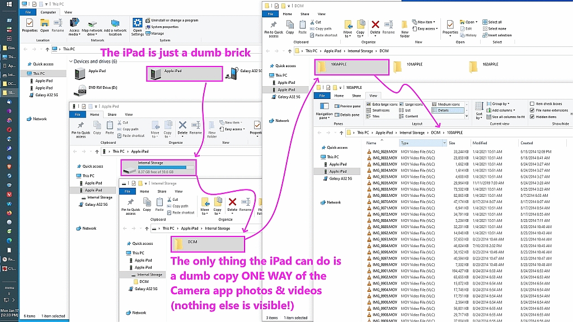
Task: Open Access media dropdown in This PC window
Action: (74, 28)
